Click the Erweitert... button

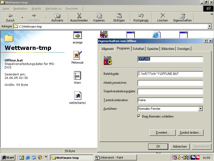[163, 133]
